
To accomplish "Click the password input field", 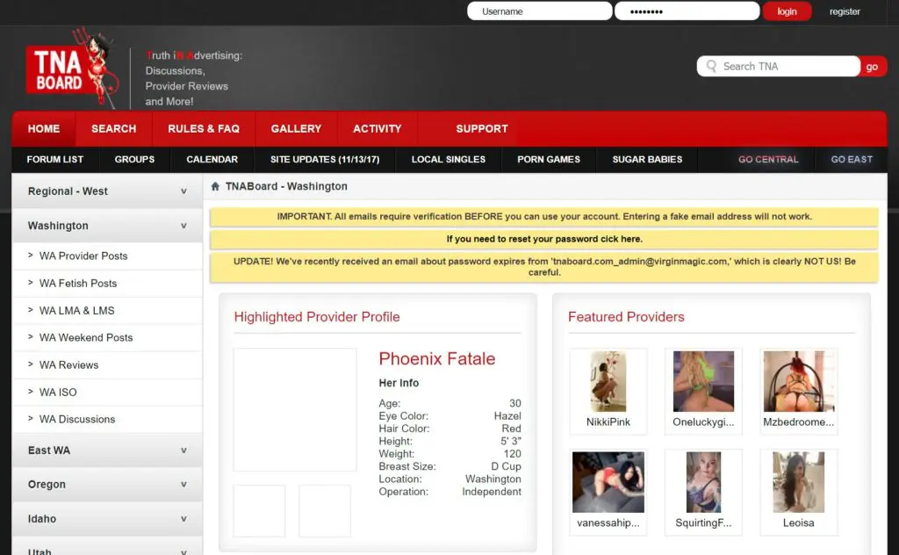I will [x=687, y=11].
